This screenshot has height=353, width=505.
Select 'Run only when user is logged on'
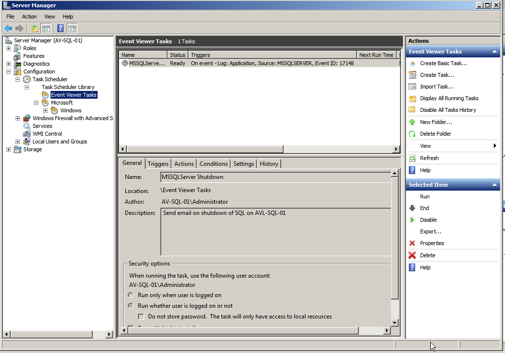coord(131,295)
